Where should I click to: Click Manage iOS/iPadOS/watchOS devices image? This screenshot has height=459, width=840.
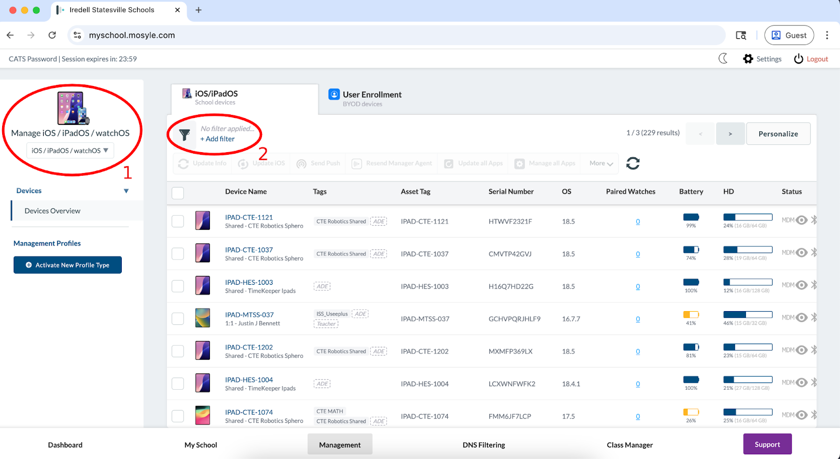coord(73,108)
